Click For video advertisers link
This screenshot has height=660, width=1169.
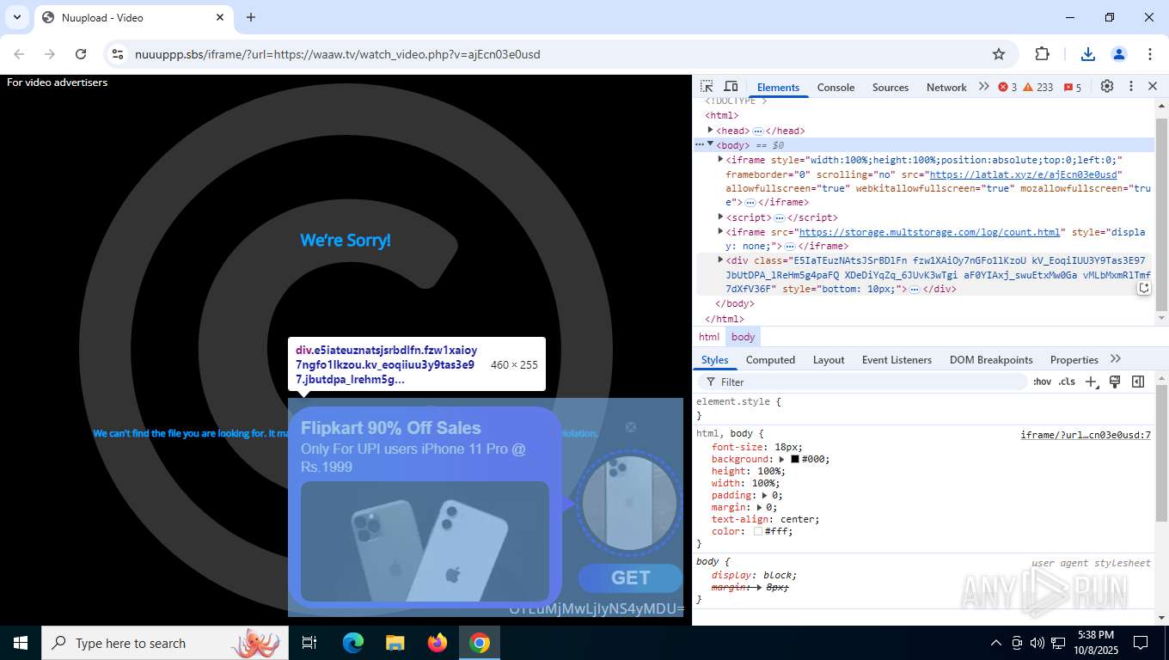(57, 82)
